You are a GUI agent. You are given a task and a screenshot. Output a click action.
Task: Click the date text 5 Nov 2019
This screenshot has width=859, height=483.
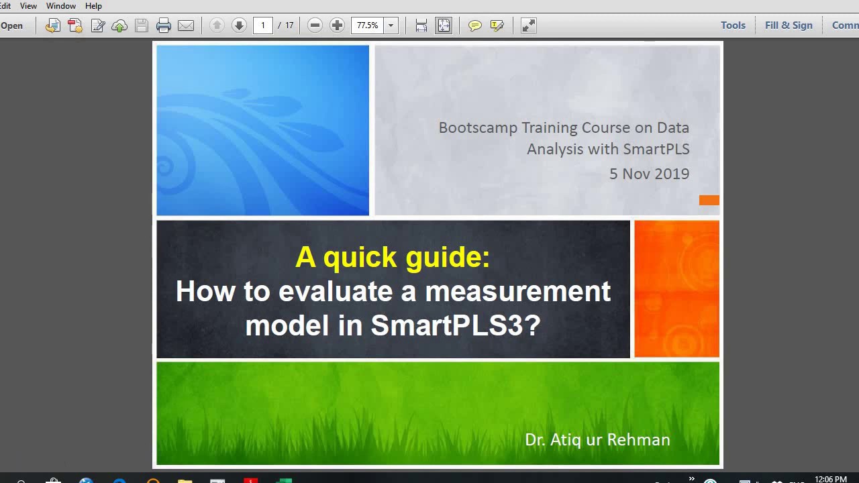pos(649,174)
